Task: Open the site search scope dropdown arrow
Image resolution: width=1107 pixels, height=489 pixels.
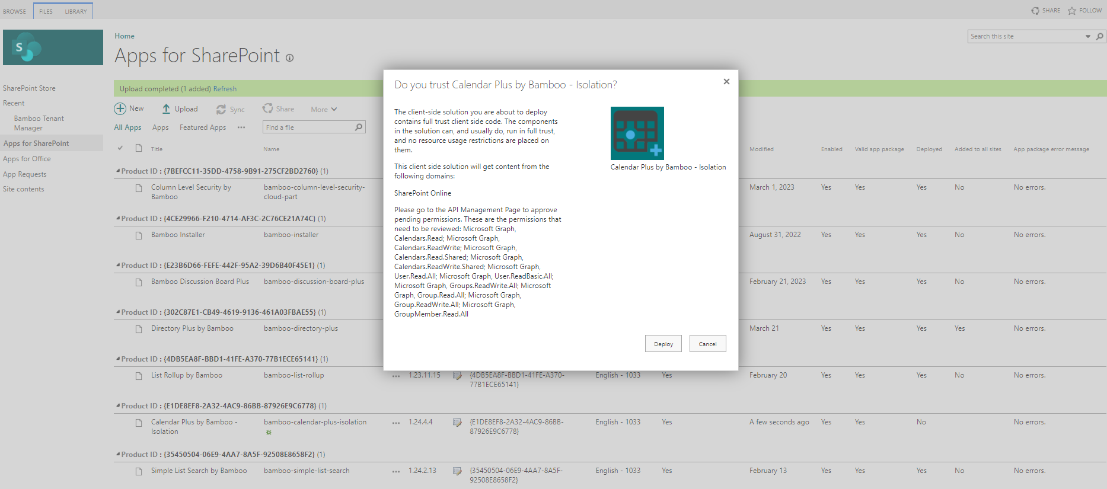Action: [1088, 36]
